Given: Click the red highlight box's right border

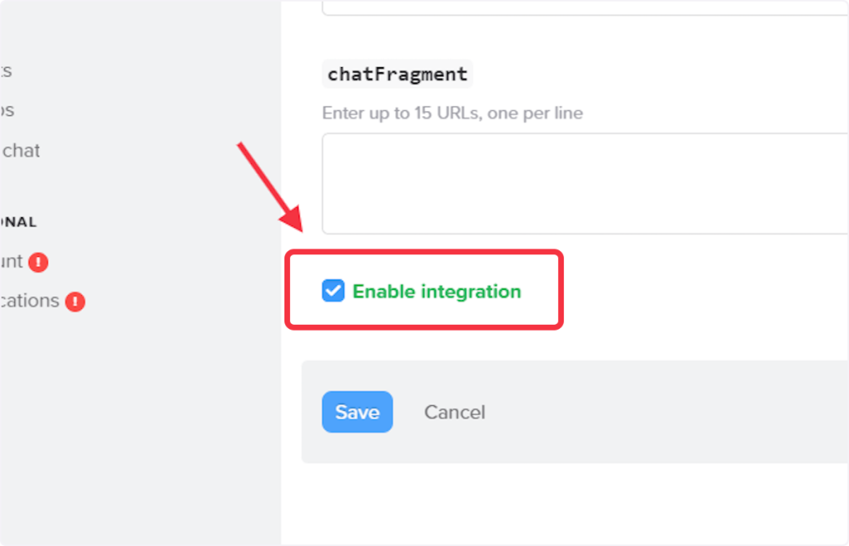Looking at the screenshot, I should tap(562, 290).
